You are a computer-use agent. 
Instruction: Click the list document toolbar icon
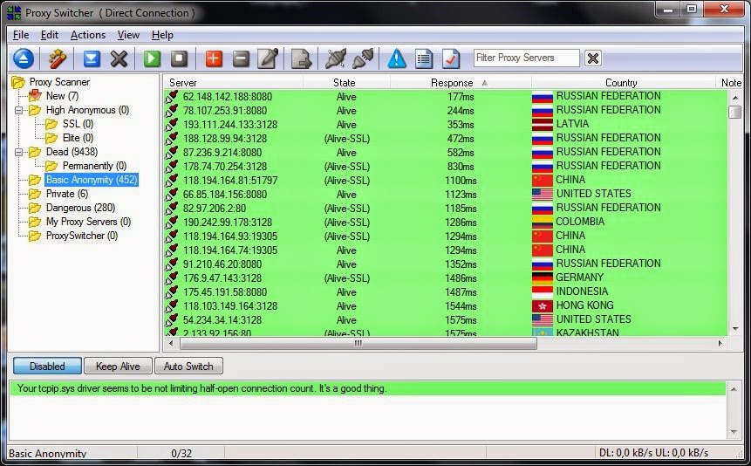click(424, 58)
